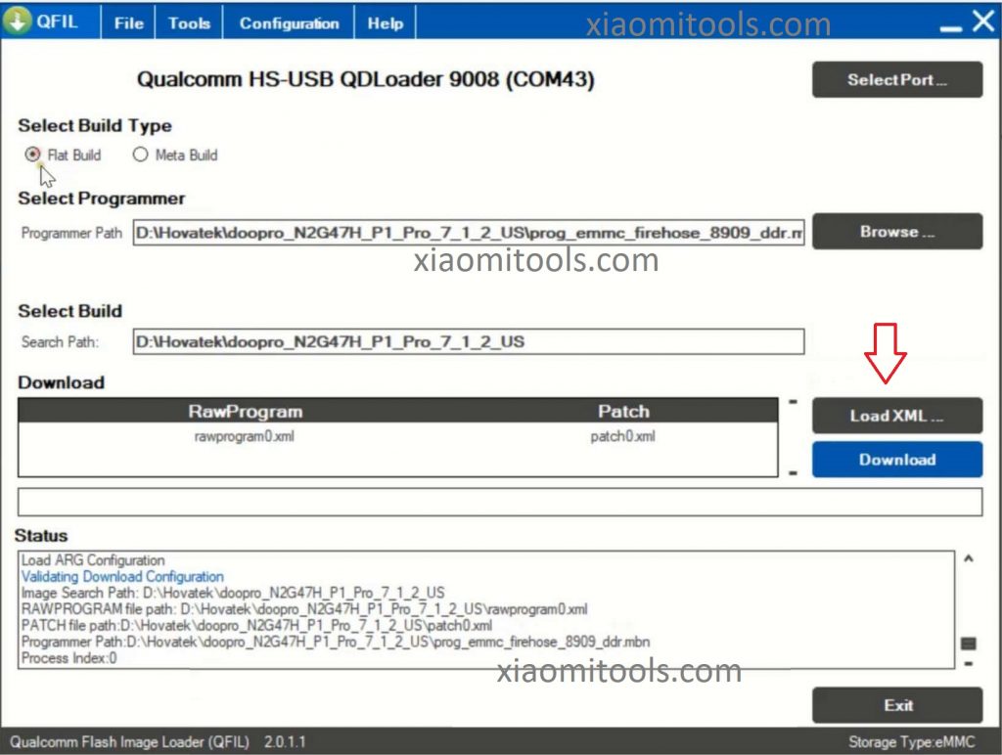Screen dimensions: 1002x755
Task: Open the Configuration menu
Action: (289, 22)
